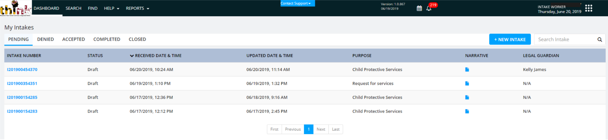The image size is (608, 140).
Task: Go to Dashboard in the navigation bar
Action: coord(46,8)
